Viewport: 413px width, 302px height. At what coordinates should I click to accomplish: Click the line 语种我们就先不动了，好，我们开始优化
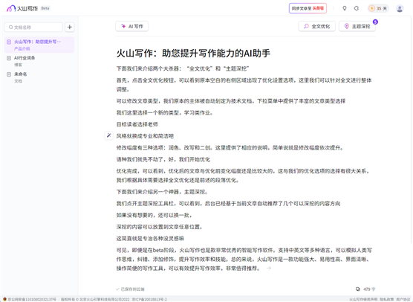[163, 159]
